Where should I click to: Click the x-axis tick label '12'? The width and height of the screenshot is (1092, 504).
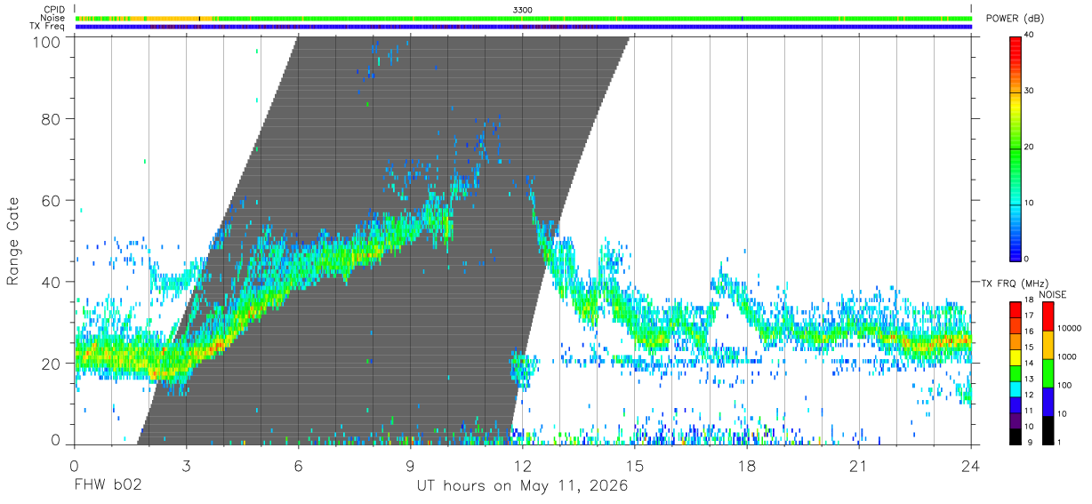pos(523,466)
